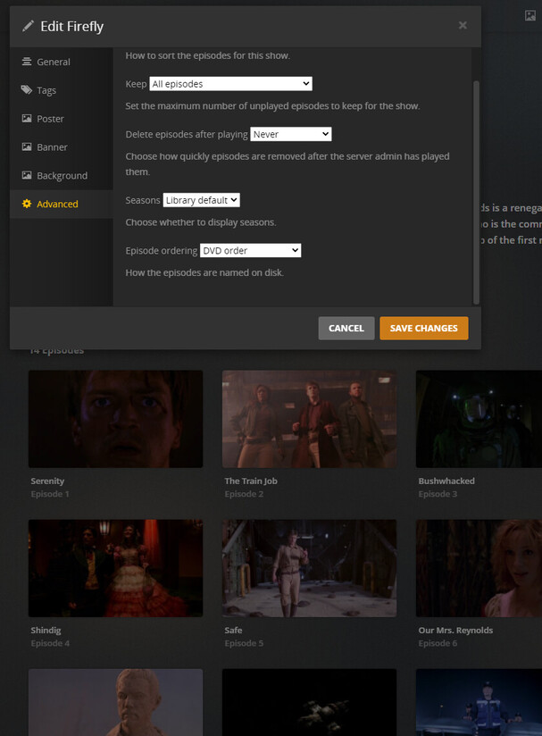Open The Train Job episode thumbnail
The height and width of the screenshot is (736, 542).
[x=309, y=419]
